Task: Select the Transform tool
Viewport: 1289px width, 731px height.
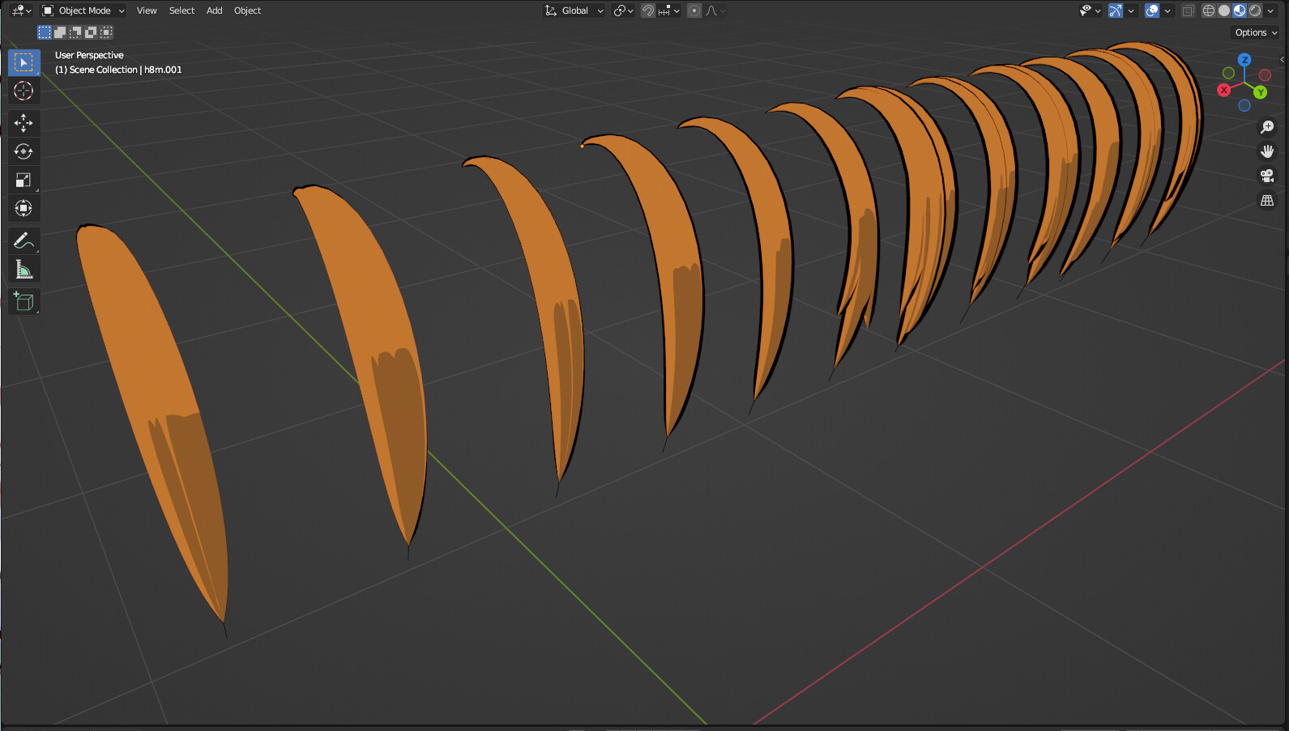Action: (x=23, y=208)
